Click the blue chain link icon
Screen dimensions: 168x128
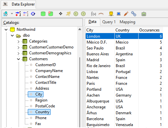click(134, 14)
